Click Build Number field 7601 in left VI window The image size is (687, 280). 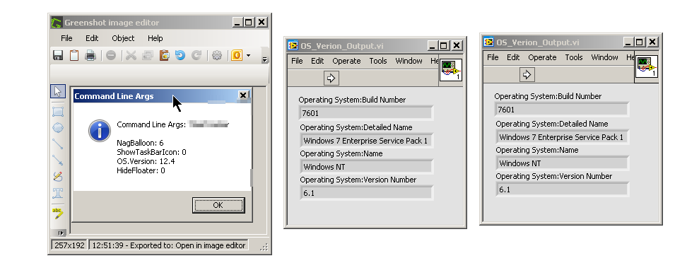click(x=366, y=113)
